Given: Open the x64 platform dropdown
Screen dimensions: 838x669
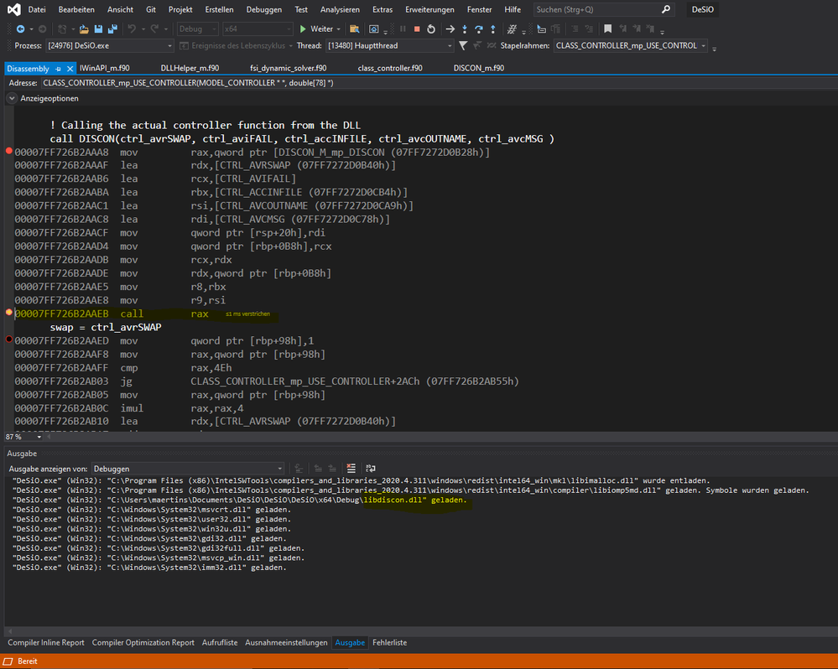Looking at the screenshot, I should tap(258, 29).
